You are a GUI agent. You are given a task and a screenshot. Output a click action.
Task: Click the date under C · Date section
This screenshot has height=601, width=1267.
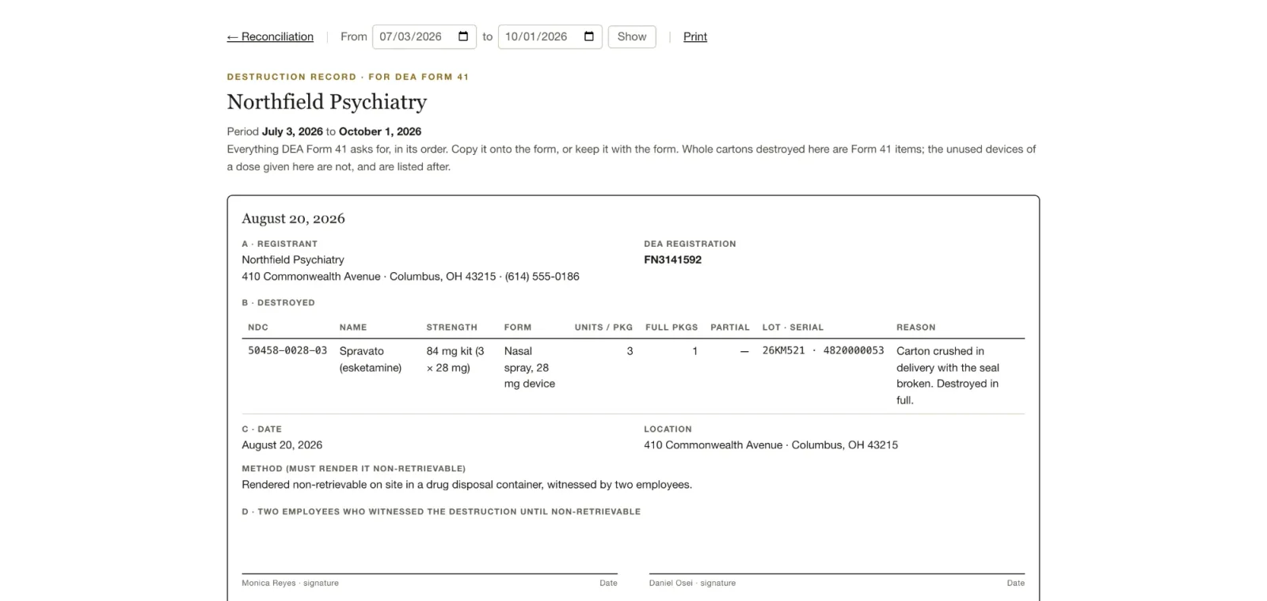[282, 444]
